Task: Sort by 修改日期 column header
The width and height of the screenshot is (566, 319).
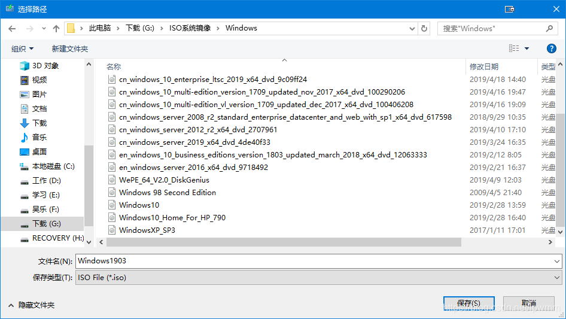Action: pos(483,66)
